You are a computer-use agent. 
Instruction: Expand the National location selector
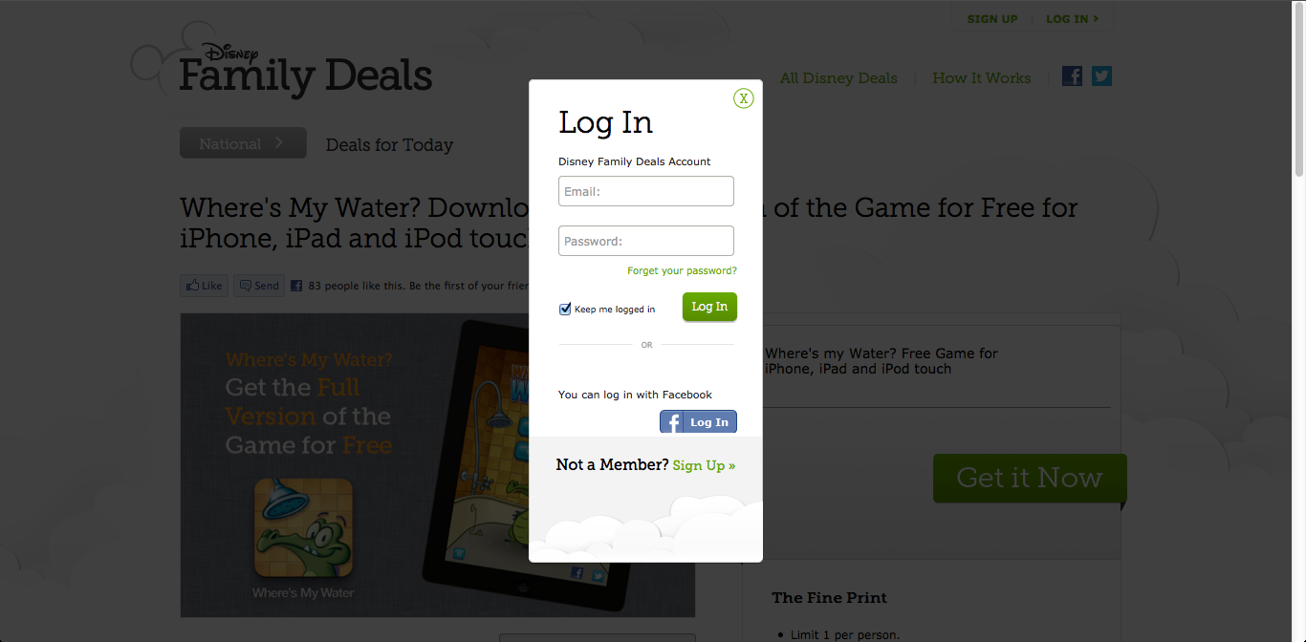click(243, 143)
